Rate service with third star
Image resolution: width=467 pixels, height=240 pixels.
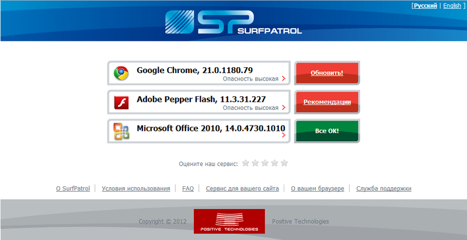265,163
